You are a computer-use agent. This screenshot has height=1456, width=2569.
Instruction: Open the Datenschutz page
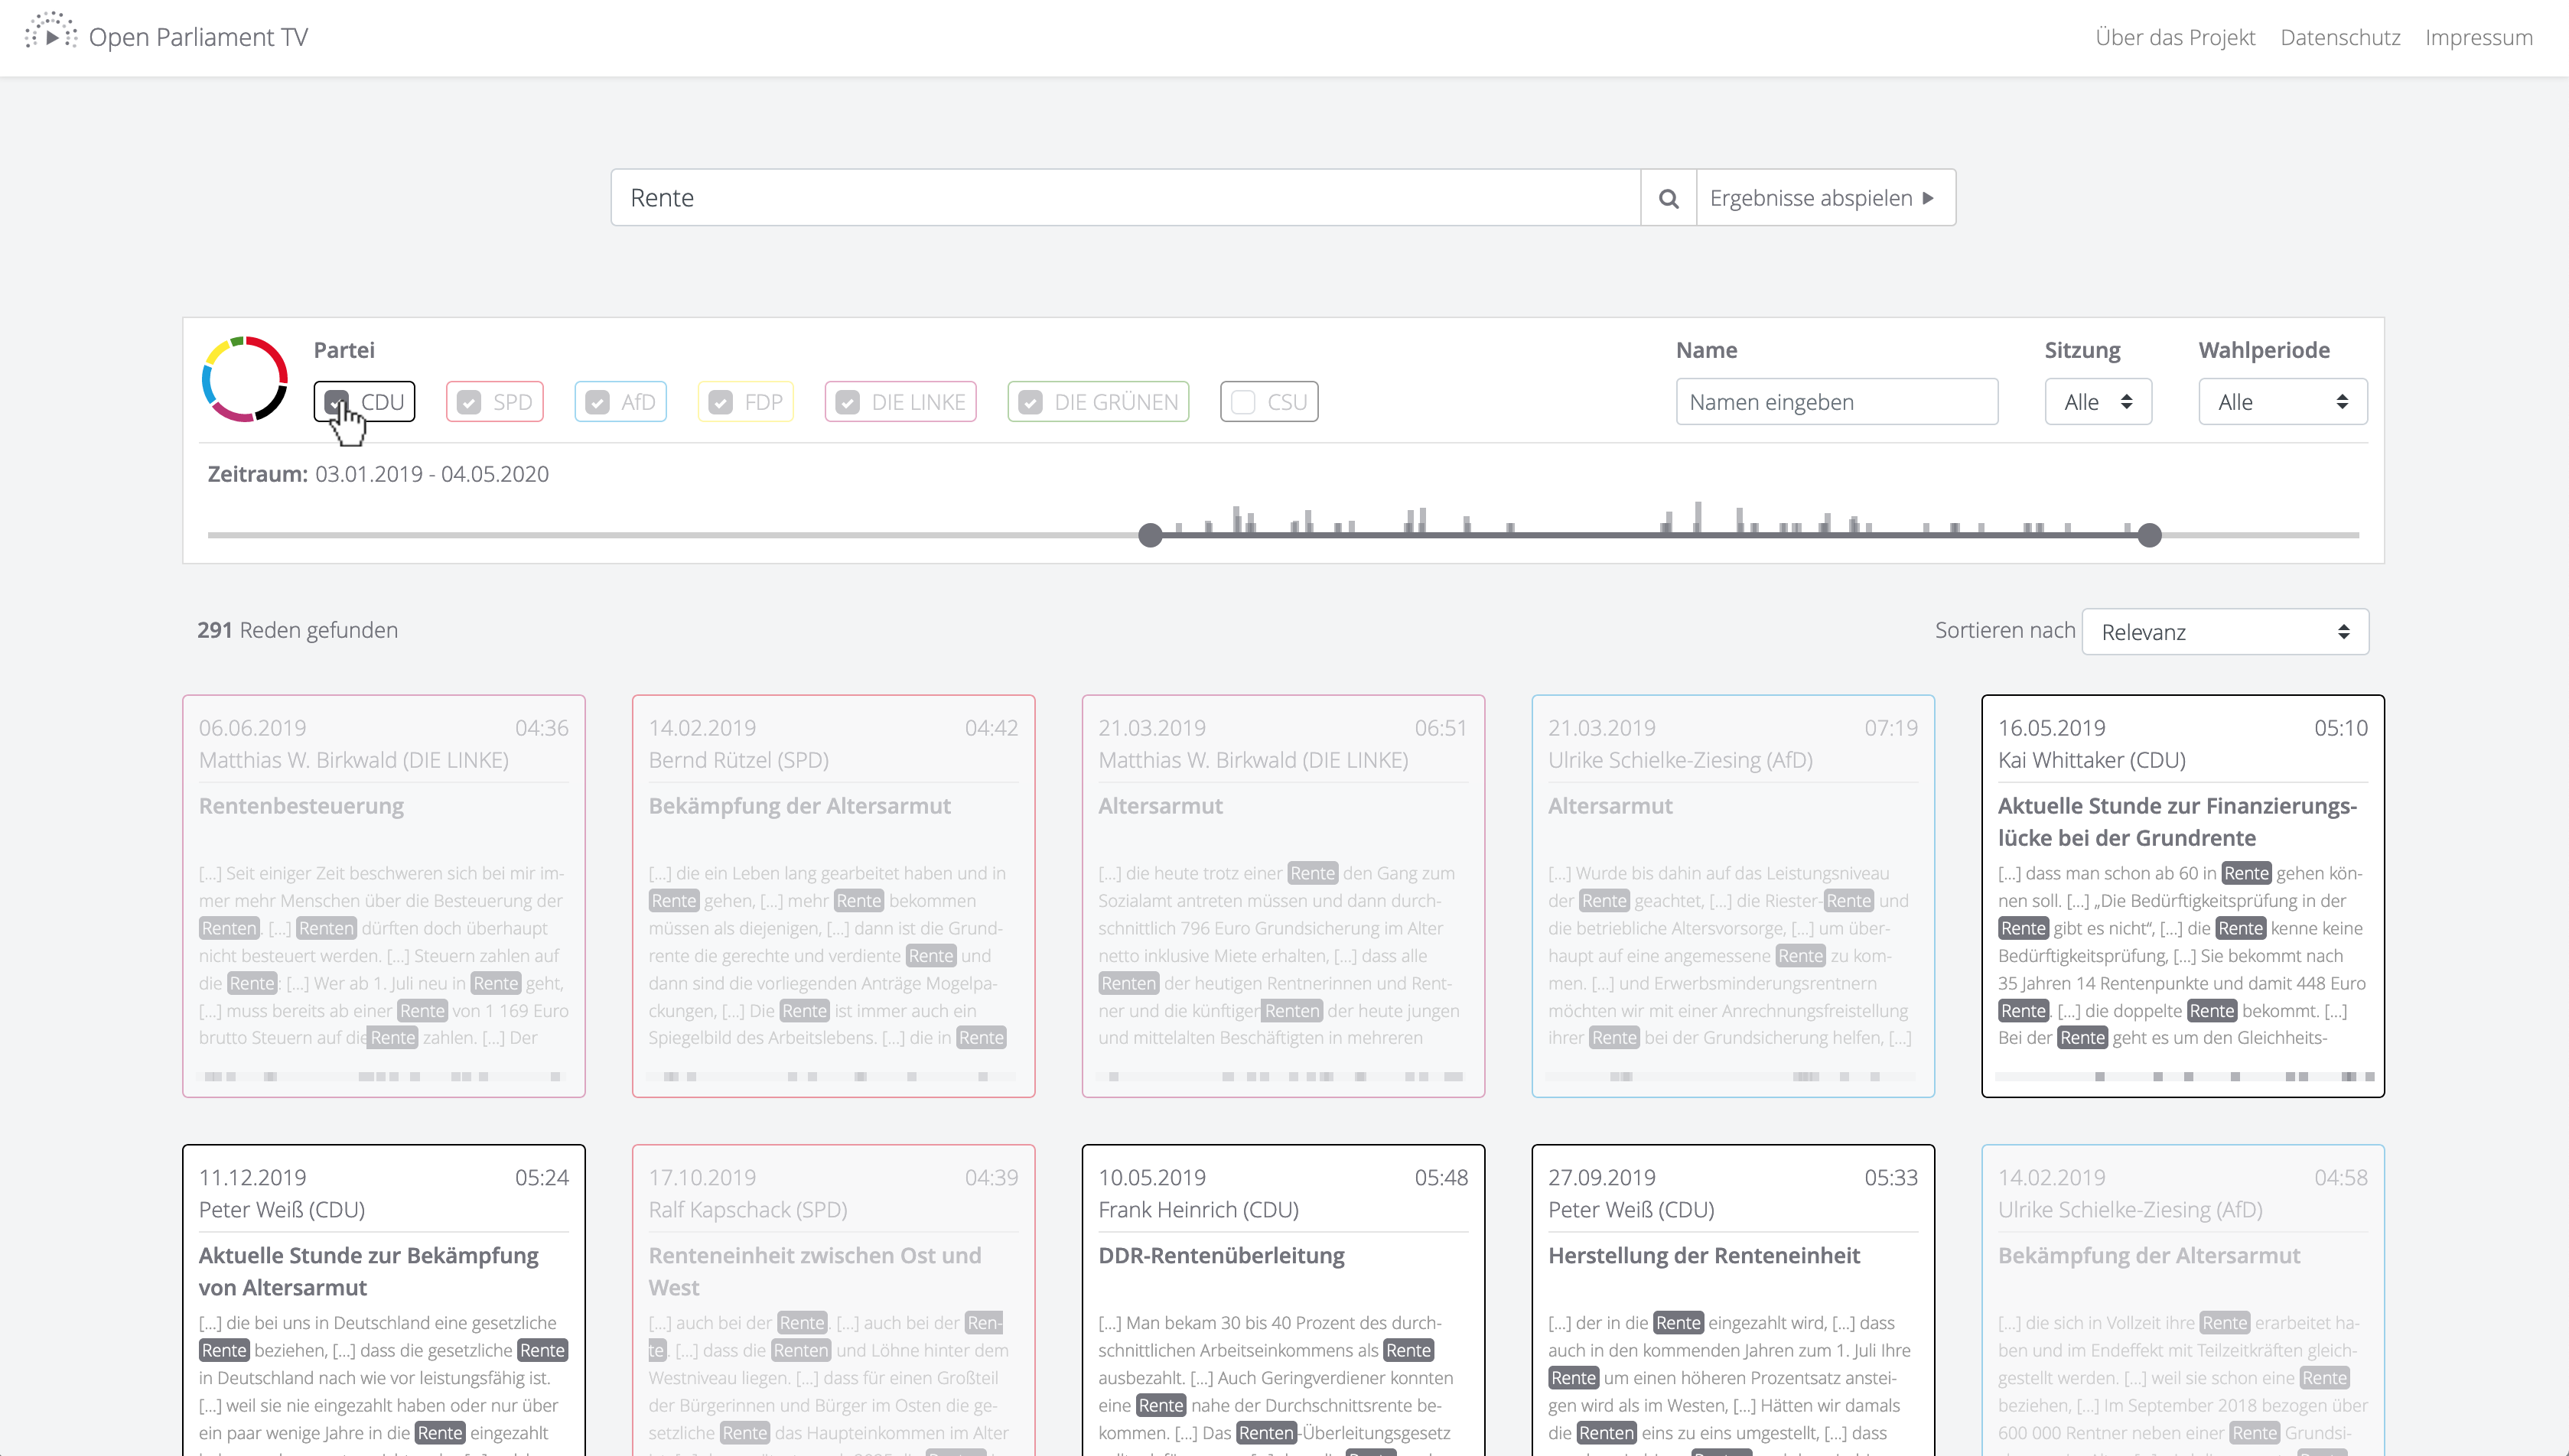pyautogui.click(x=2340, y=37)
